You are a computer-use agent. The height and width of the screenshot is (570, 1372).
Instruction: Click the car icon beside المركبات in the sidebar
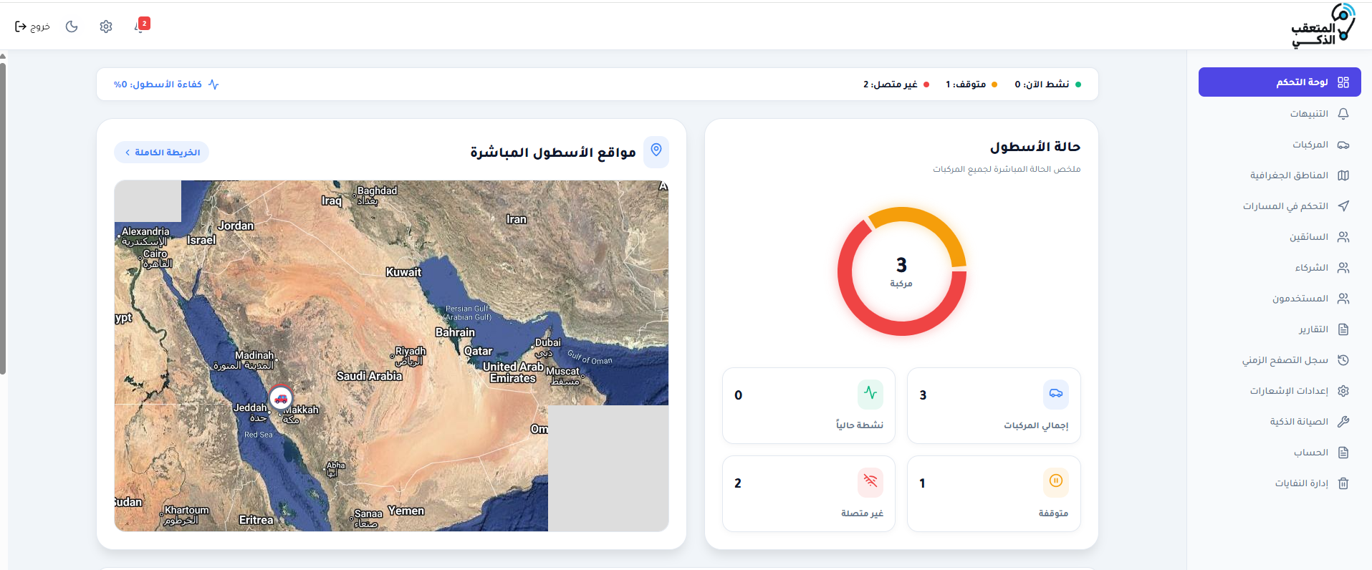pos(1343,145)
